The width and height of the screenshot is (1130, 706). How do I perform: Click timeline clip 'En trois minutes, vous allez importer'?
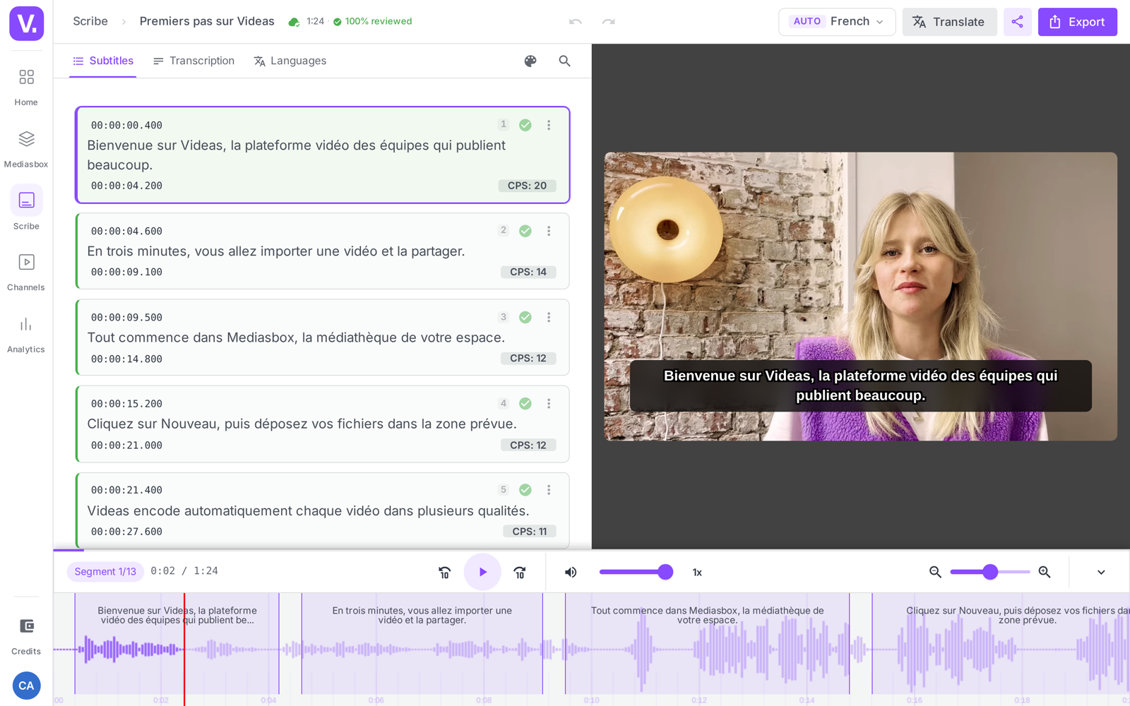click(x=422, y=643)
